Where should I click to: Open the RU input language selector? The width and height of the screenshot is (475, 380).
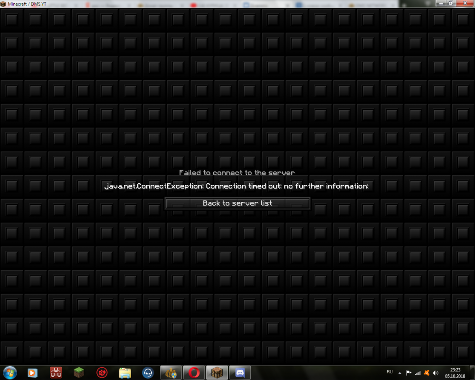click(x=389, y=372)
